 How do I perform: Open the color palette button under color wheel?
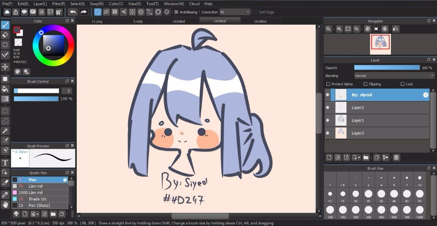[x=17, y=72]
